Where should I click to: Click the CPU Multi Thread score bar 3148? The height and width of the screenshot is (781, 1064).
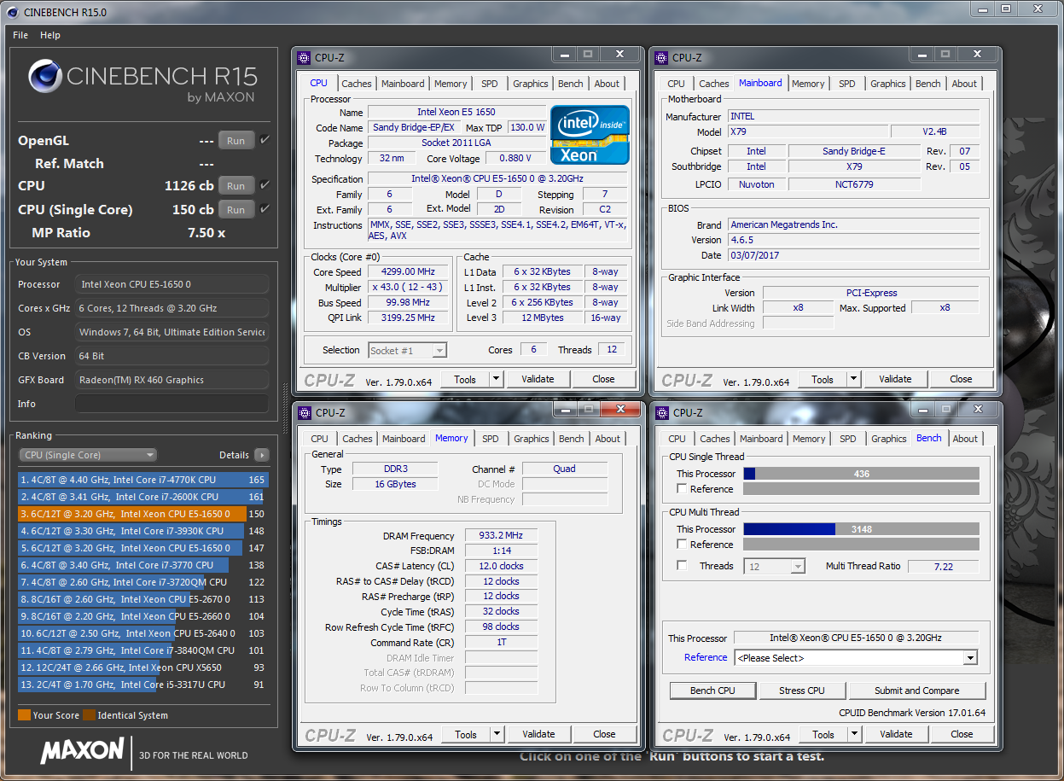[861, 529]
